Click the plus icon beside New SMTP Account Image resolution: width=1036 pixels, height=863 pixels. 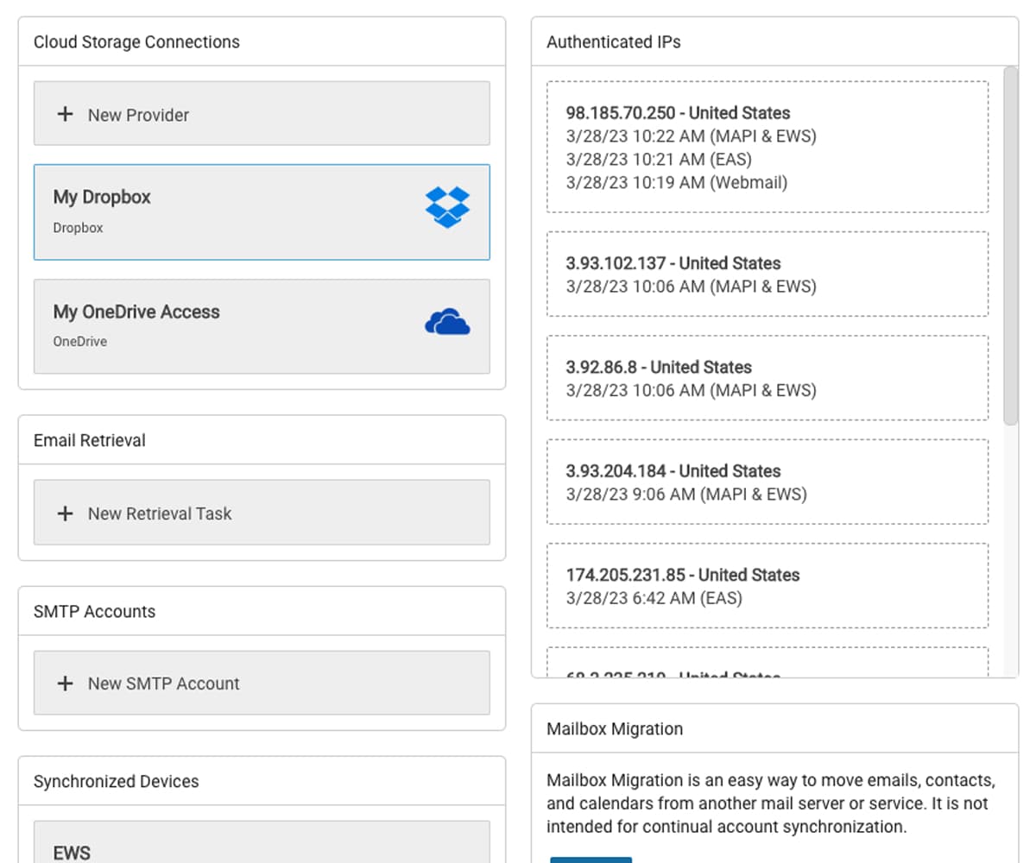pyautogui.click(x=64, y=683)
